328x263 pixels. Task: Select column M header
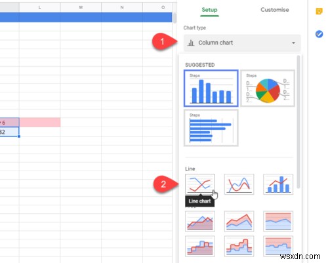click(x=81, y=7)
